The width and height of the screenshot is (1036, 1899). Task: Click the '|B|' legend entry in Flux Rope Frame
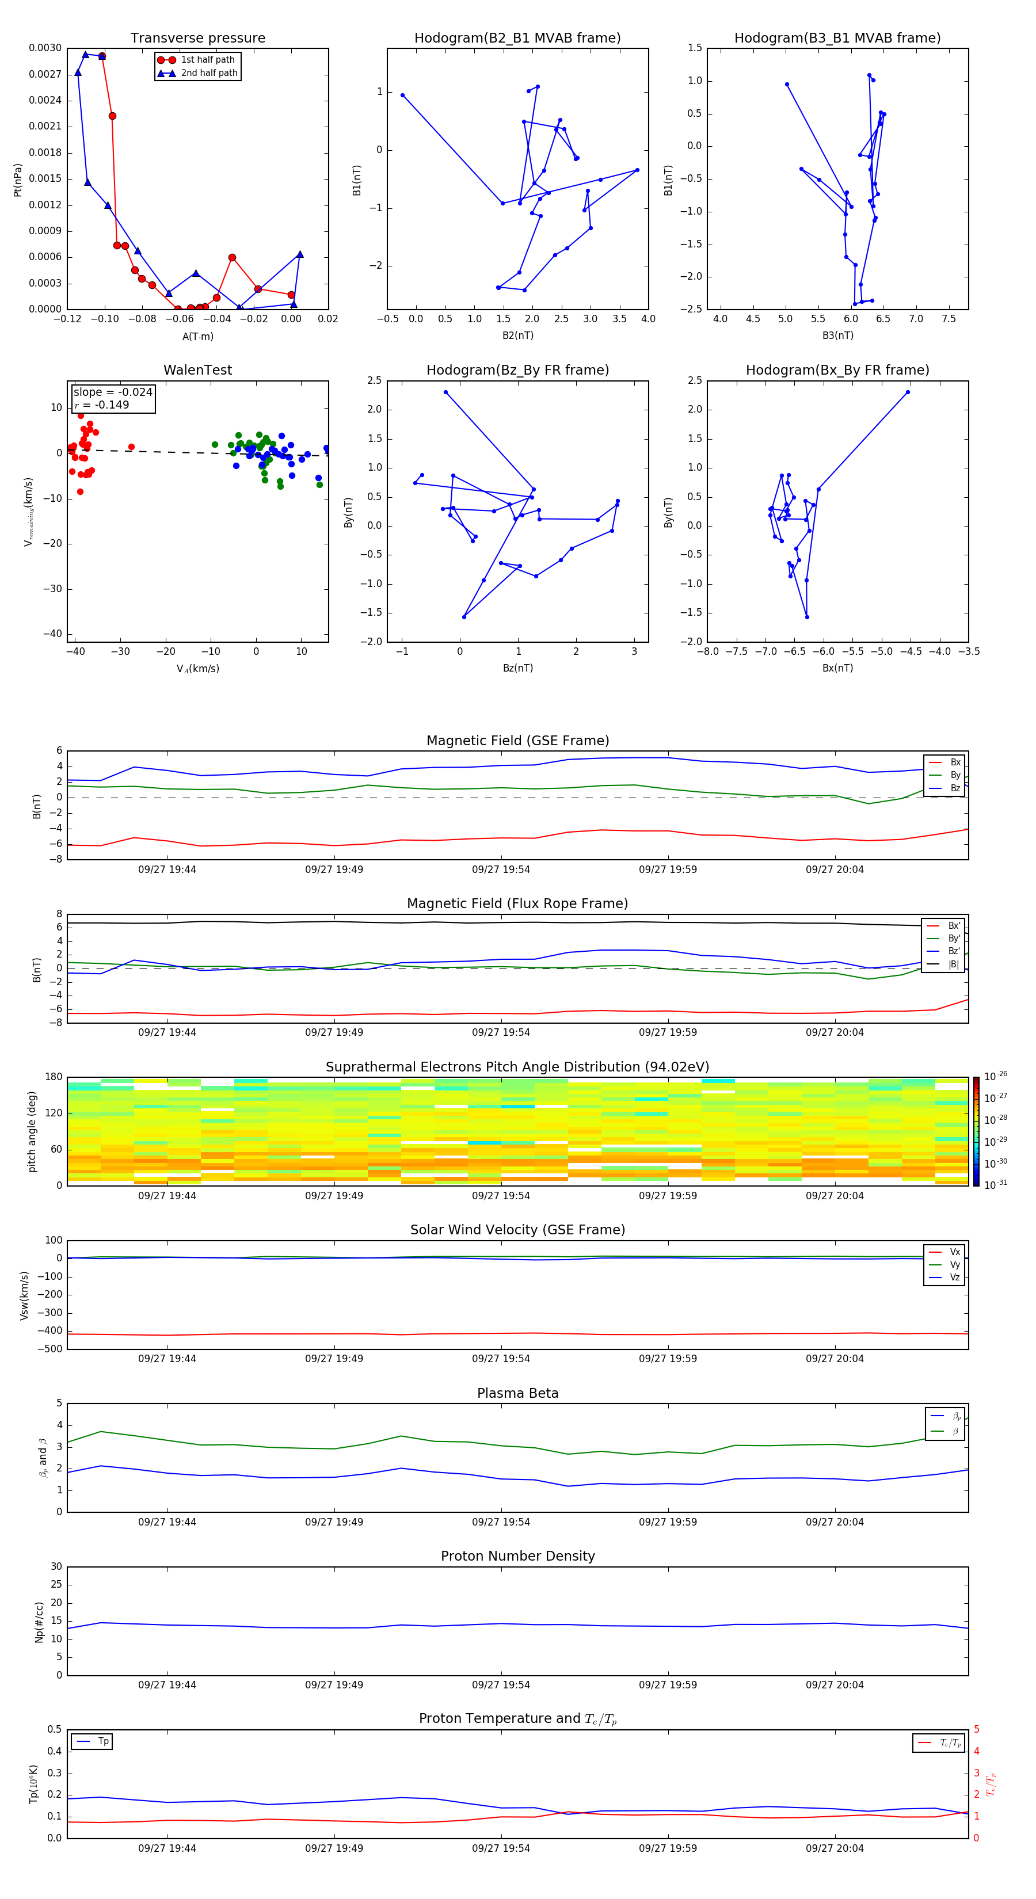943,964
